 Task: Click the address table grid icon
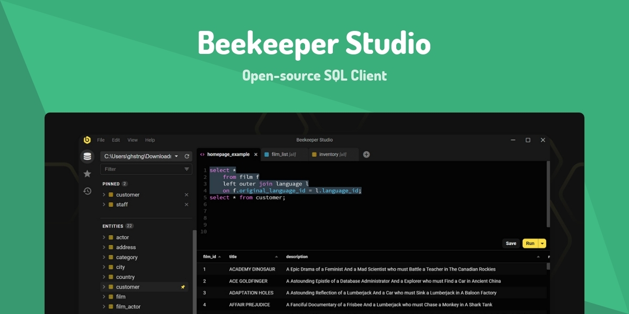(111, 247)
